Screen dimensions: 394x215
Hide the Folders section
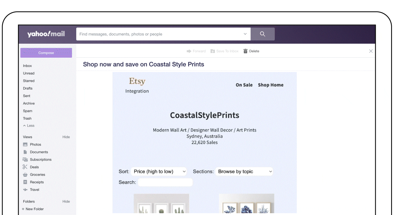66,201
